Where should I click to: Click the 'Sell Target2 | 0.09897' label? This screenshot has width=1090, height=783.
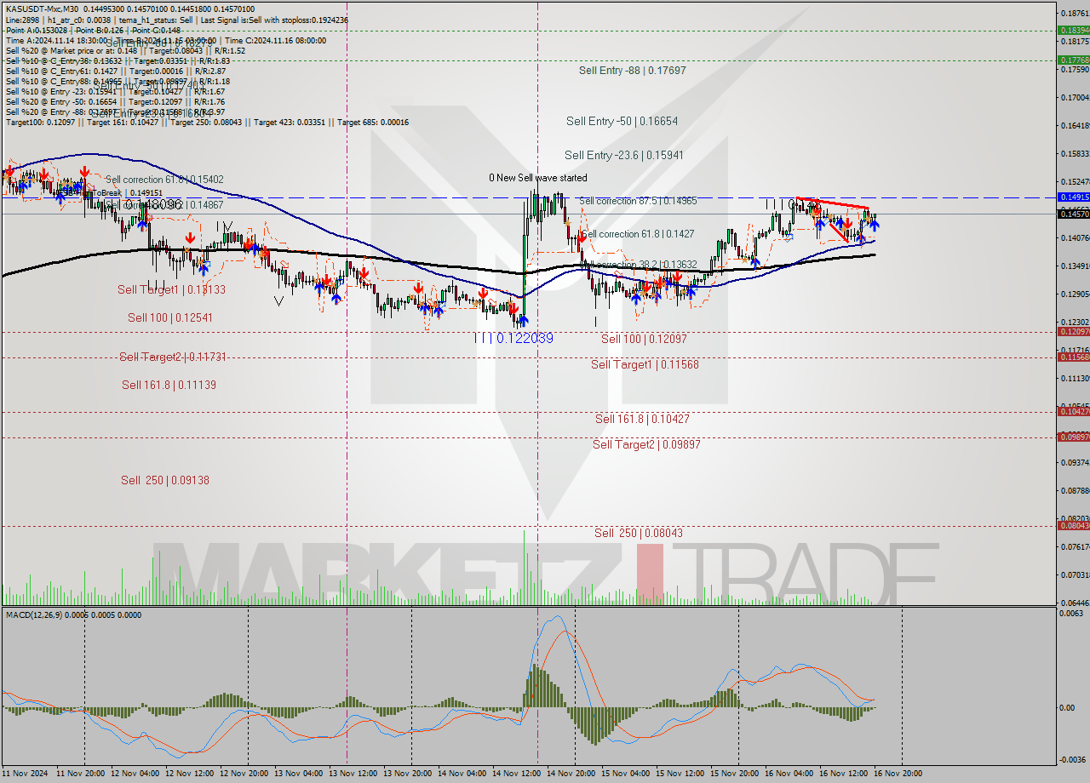coord(646,444)
